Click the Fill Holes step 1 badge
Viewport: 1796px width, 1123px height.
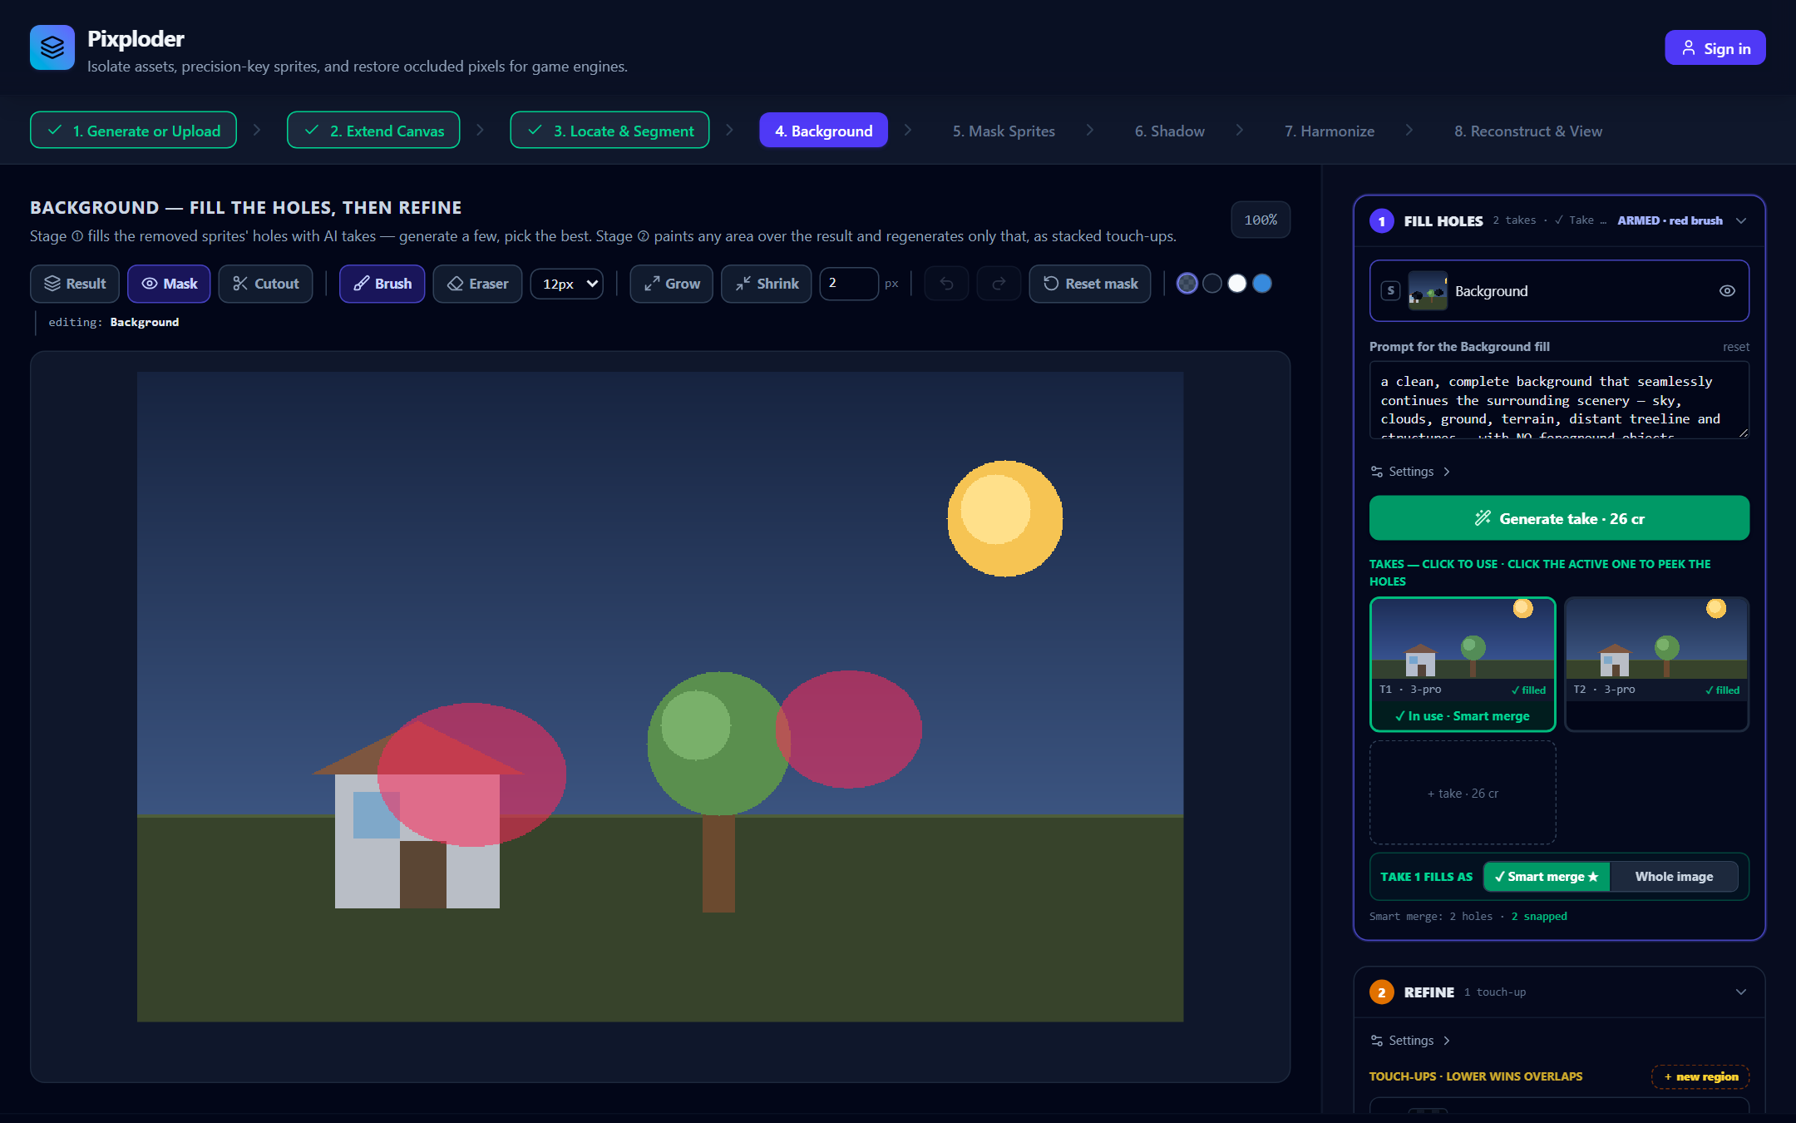(x=1381, y=220)
